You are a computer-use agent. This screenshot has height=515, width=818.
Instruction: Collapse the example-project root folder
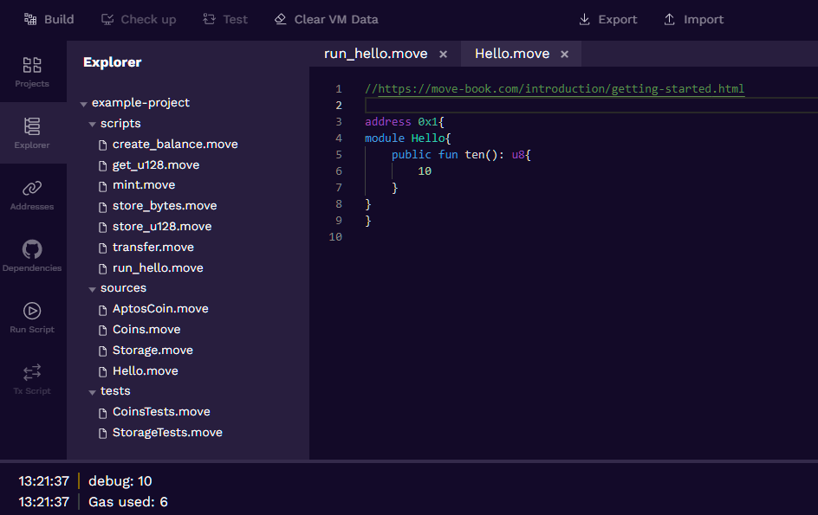tap(84, 103)
